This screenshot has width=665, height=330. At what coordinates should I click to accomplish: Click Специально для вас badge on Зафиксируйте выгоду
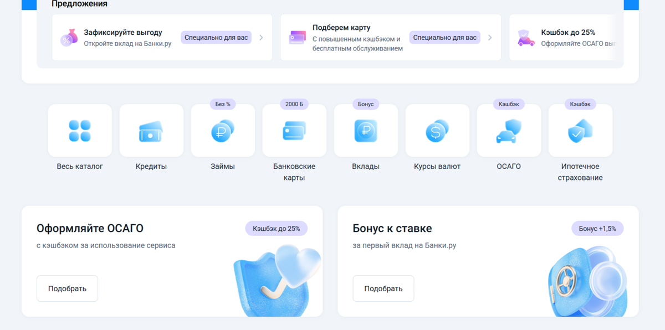[x=216, y=38]
